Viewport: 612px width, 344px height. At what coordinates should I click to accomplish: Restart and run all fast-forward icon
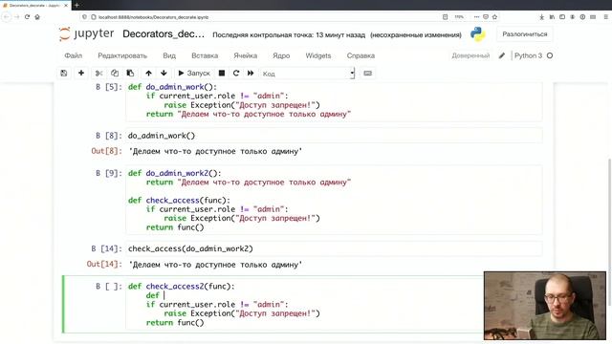[x=251, y=74]
